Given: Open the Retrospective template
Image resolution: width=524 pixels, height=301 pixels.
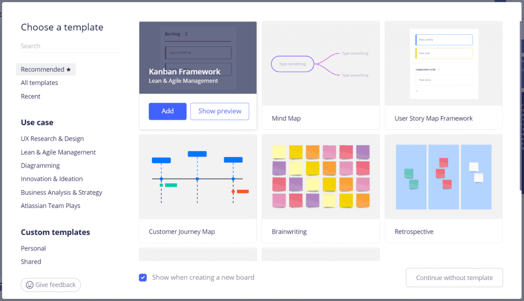Looking at the screenshot, I should coord(443,176).
